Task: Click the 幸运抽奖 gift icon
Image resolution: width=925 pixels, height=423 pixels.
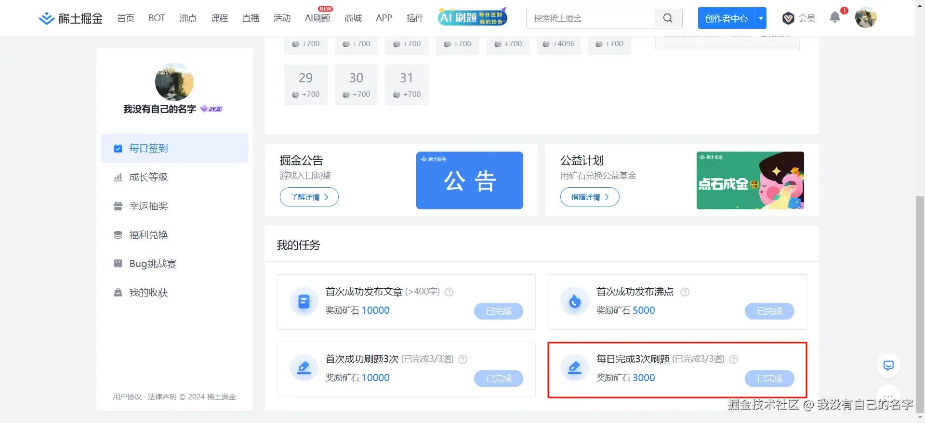Action: coord(118,206)
